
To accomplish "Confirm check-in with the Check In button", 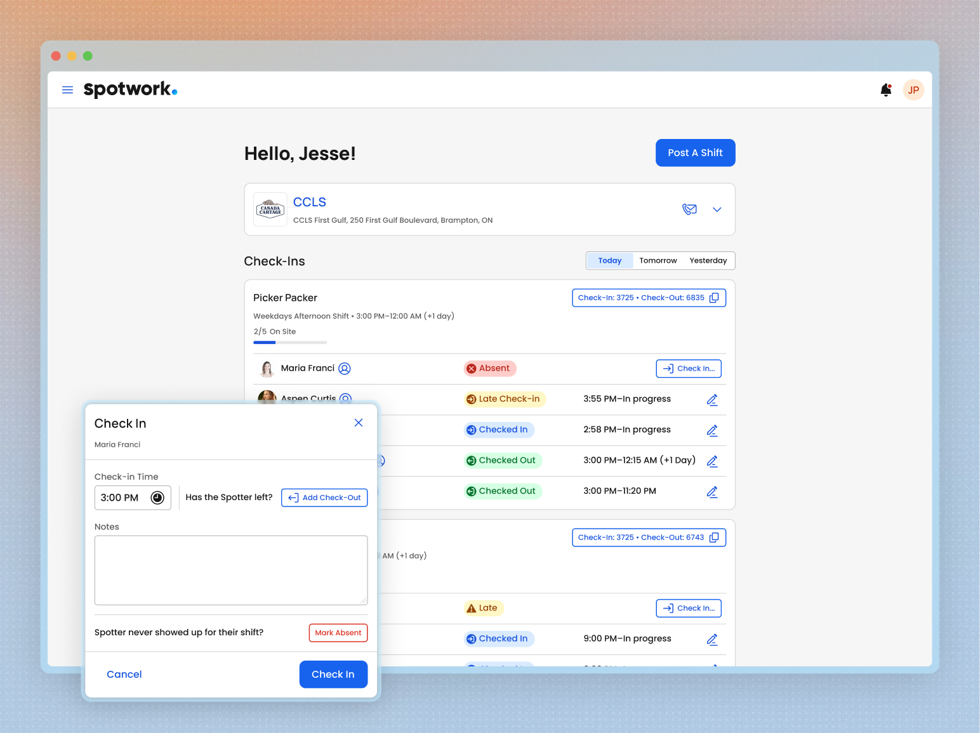I will click(x=333, y=674).
